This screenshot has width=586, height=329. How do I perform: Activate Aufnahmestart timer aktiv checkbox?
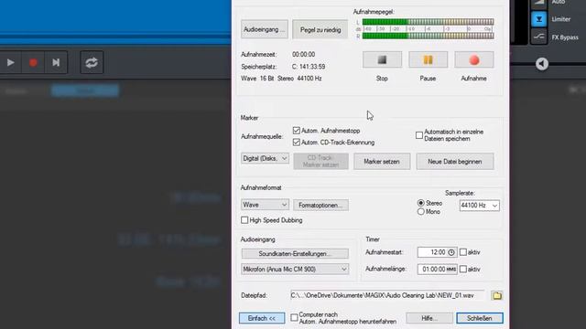point(463,252)
